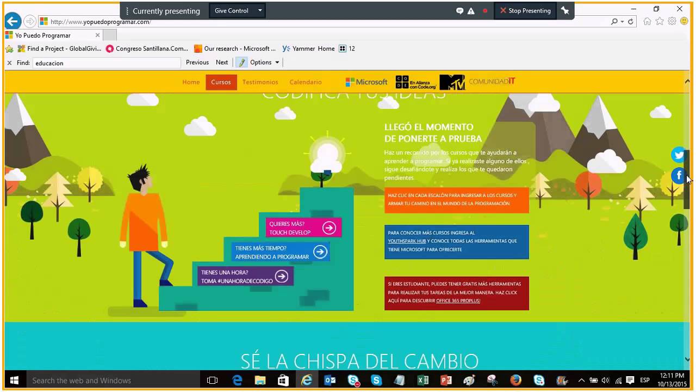Screen dimensions: 696x392
Task: Toggle find highlight pen icon
Action: [242, 63]
